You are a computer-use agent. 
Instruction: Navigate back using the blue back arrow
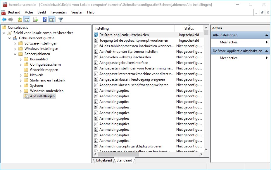click(4, 19)
